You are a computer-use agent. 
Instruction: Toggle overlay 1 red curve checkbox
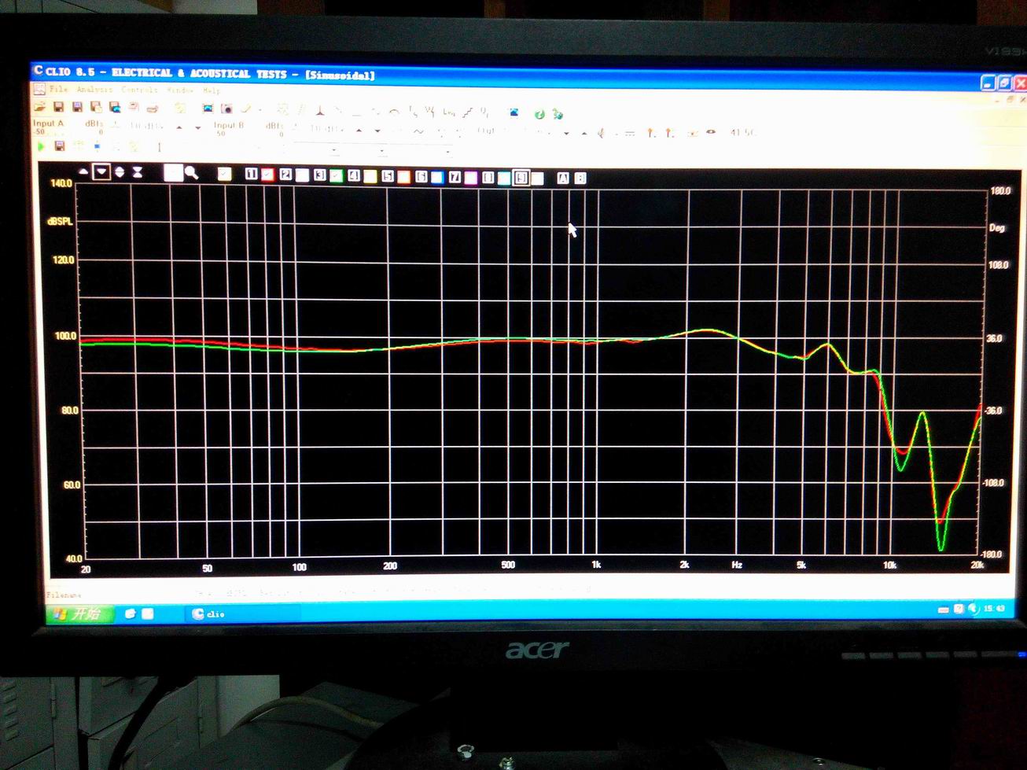pyautogui.click(x=267, y=175)
